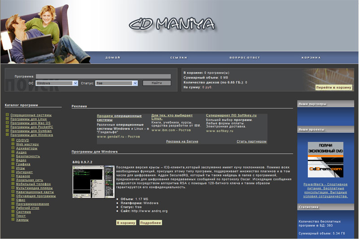Open the ОС dropdown showing Windows
Viewport: 359px width, 239px height.
point(57,83)
